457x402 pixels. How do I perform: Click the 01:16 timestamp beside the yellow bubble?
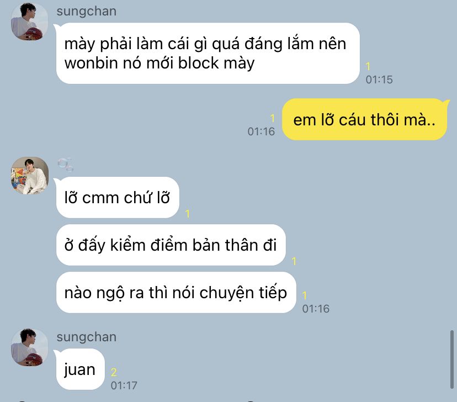click(261, 131)
